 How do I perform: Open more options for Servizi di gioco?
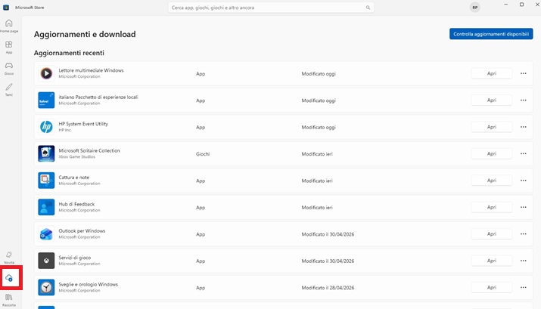524,261
